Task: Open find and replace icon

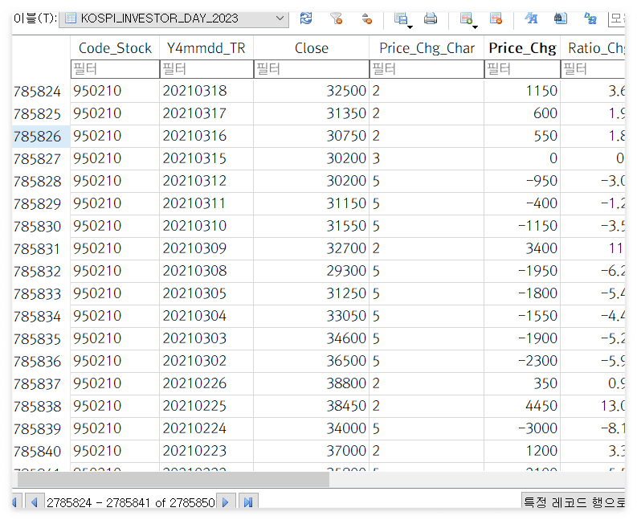Action: 590,18
